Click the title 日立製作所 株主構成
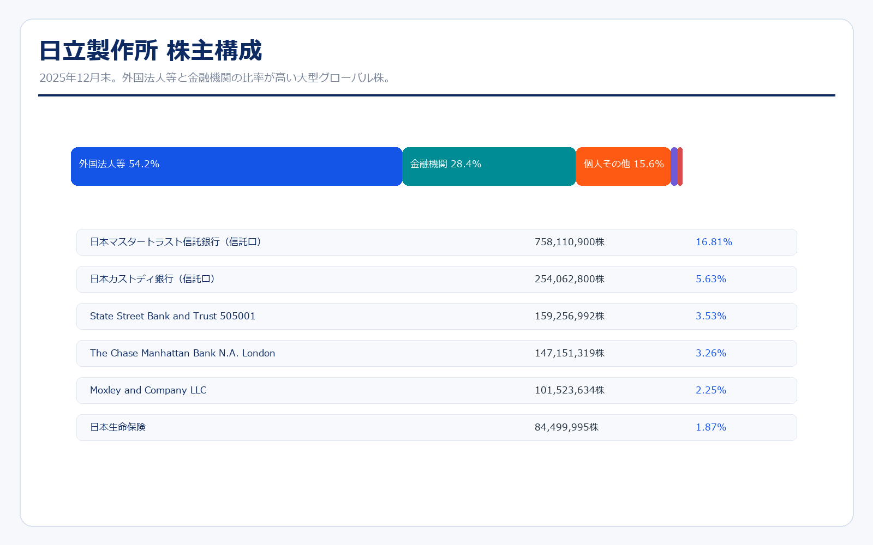Screen dimensions: 873x545 tap(151, 51)
